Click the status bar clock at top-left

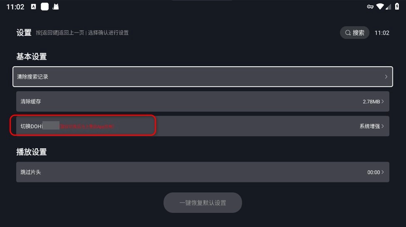click(x=15, y=7)
